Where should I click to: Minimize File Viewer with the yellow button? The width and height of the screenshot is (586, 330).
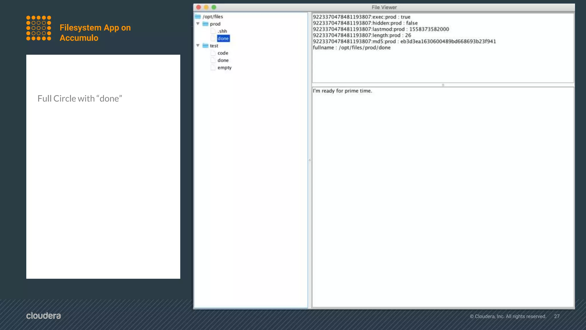(x=206, y=7)
